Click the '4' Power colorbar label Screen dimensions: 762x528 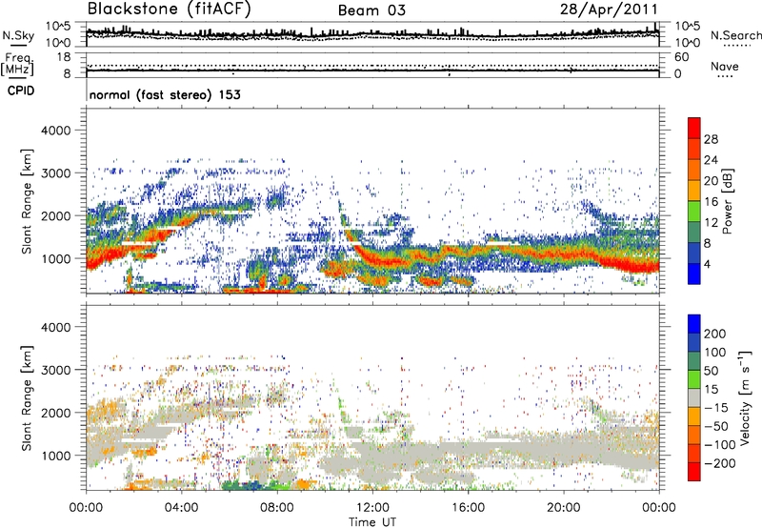(x=707, y=264)
